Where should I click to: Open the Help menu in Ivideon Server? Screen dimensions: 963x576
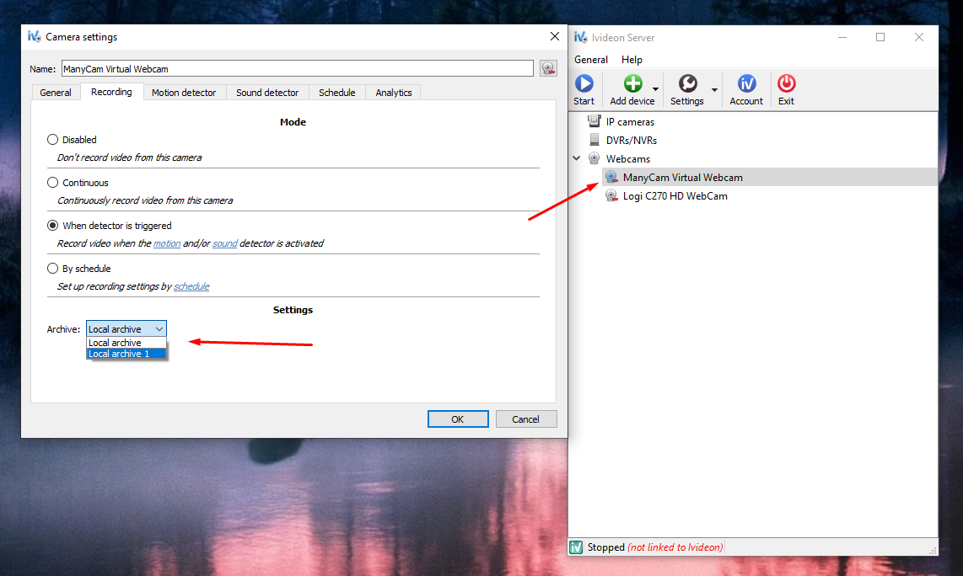[632, 60]
